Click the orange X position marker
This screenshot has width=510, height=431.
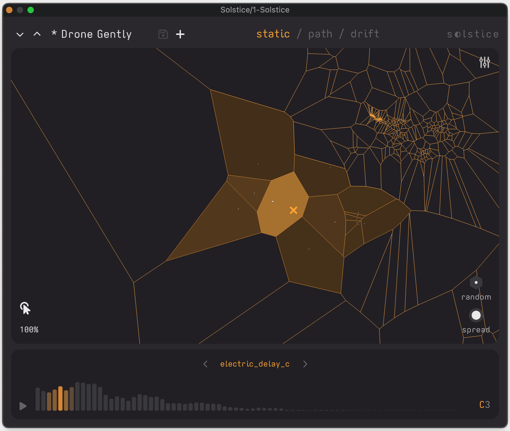coord(293,210)
